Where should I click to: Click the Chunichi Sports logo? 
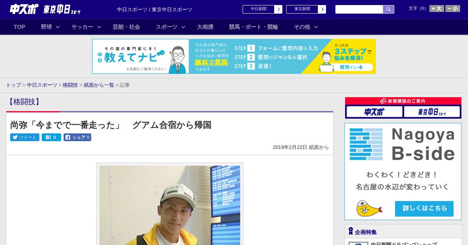[24, 9]
